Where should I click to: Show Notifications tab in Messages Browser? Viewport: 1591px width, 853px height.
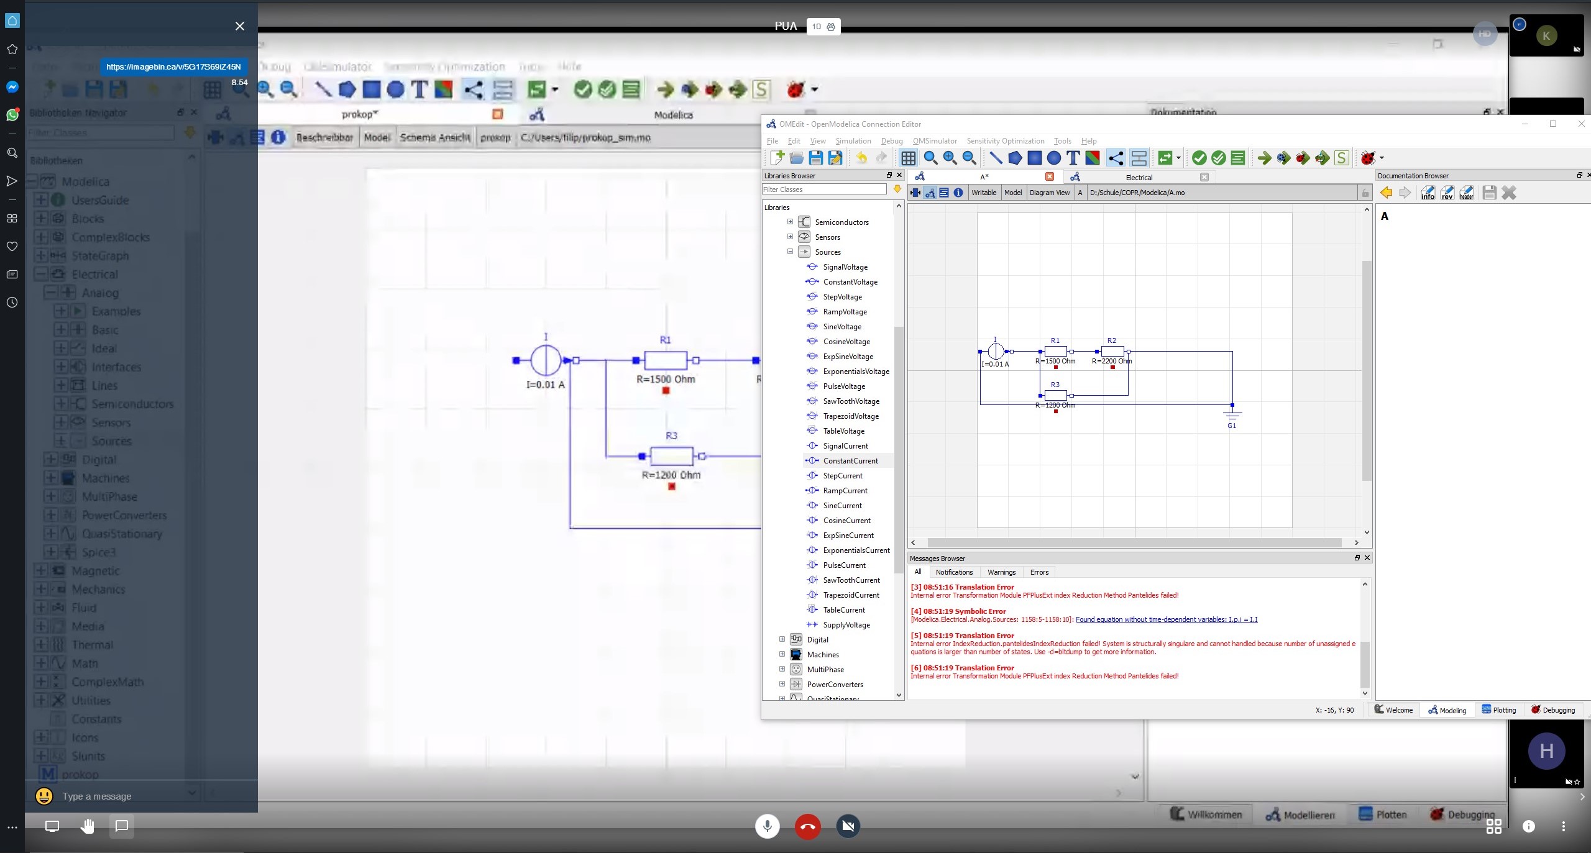(954, 572)
